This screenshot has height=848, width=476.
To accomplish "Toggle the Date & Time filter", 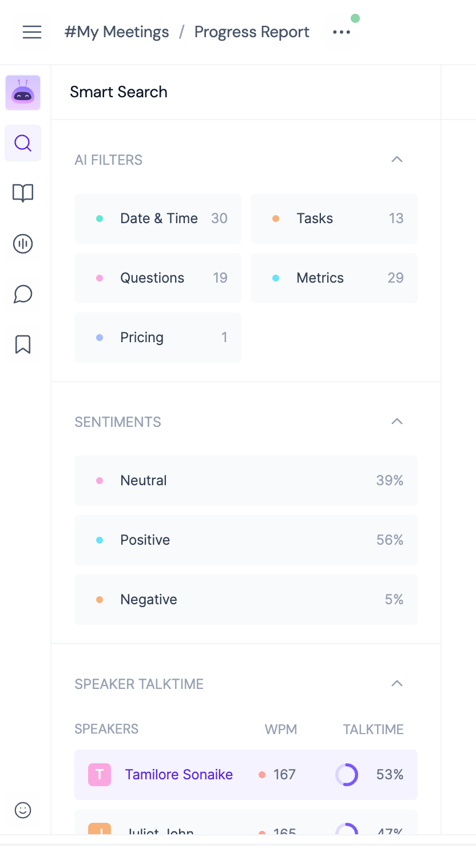I will 158,219.
